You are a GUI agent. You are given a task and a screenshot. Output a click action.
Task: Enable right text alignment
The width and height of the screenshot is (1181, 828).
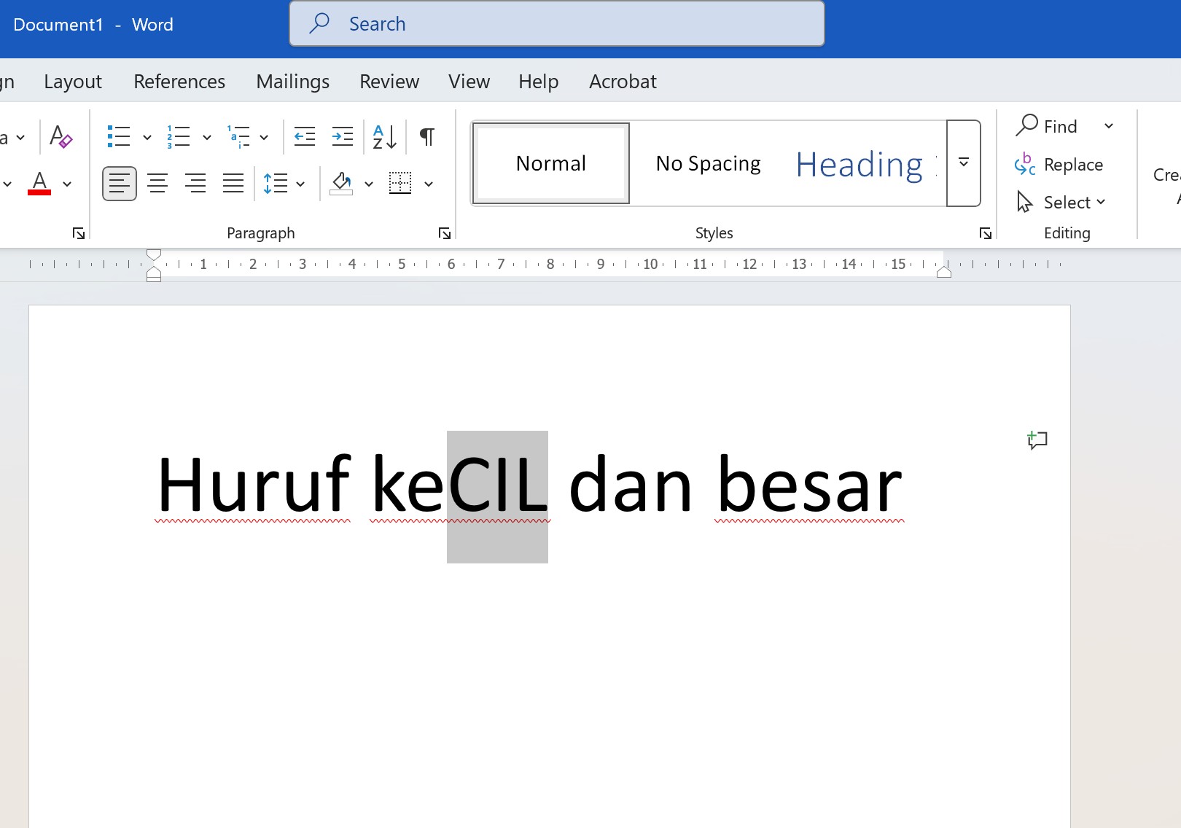click(x=195, y=183)
